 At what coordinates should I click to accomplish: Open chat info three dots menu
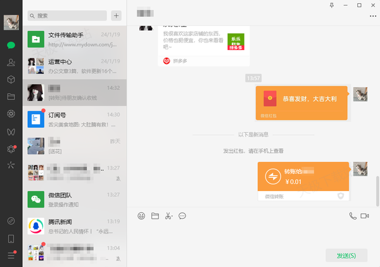(x=373, y=16)
